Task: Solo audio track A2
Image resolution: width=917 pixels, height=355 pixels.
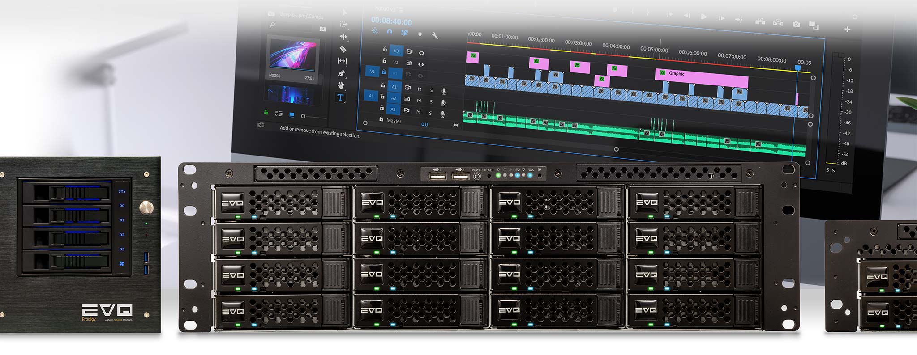Action: (x=431, y=101)
